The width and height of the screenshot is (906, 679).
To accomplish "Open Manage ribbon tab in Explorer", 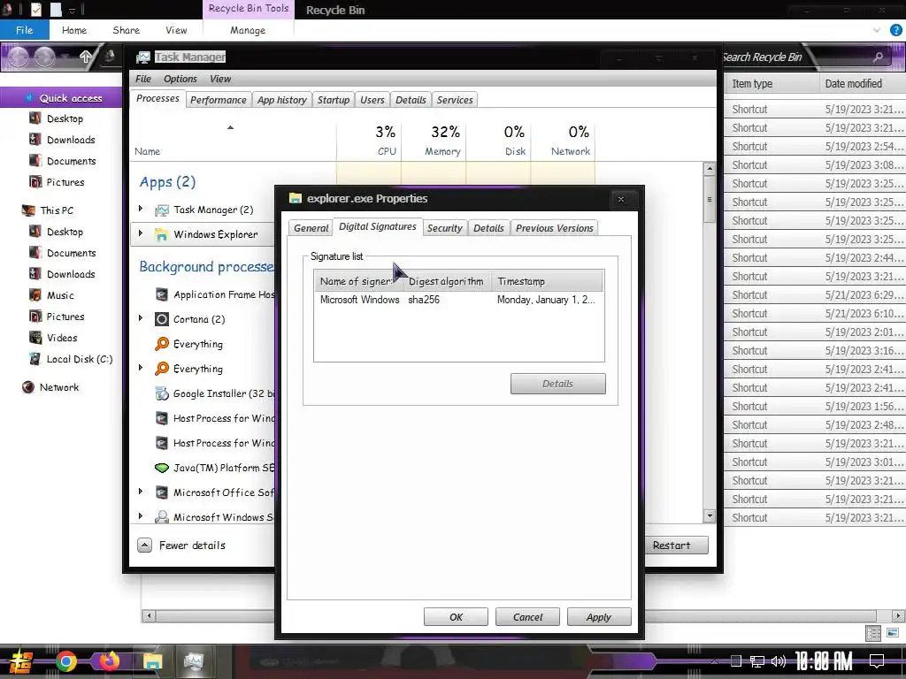I will [x=248, y=30].
